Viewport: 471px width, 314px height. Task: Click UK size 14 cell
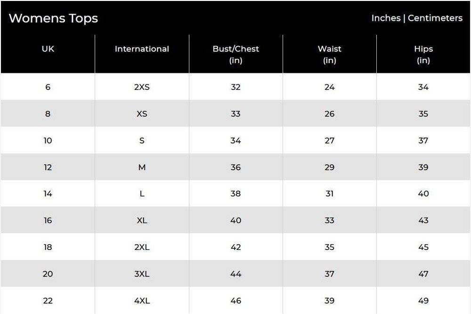click(x=48, y=194)
